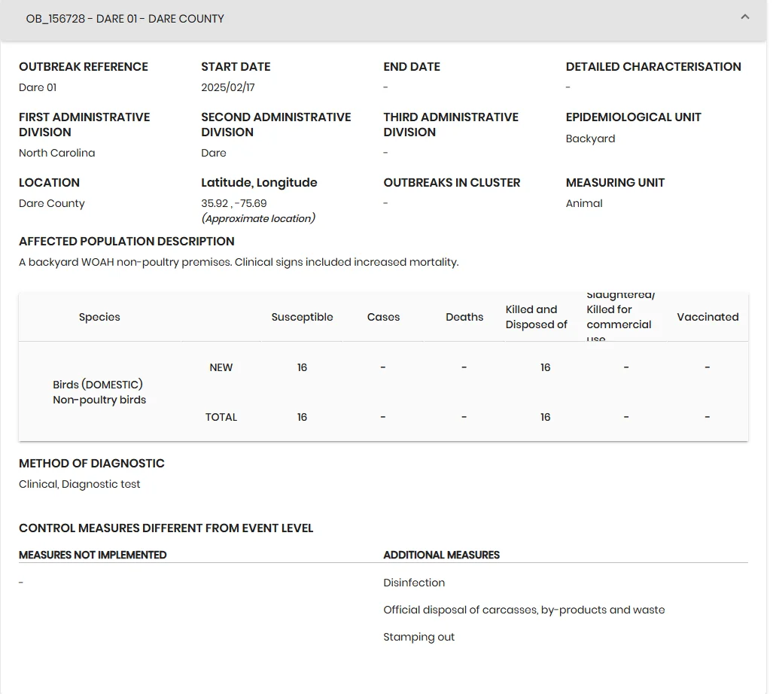Click the location value Dare County

tap(52, 203)
